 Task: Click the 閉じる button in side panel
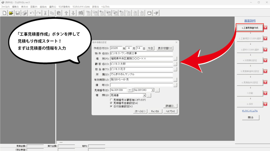point(250,117)
